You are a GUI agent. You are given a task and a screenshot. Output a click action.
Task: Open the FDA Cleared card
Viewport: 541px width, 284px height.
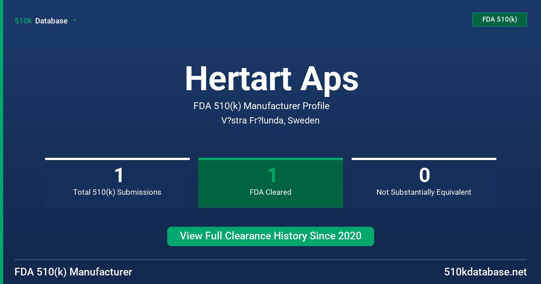point(270,183)
